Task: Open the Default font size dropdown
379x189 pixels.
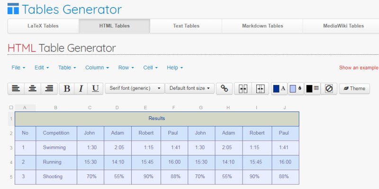Action: coord(190,88)
